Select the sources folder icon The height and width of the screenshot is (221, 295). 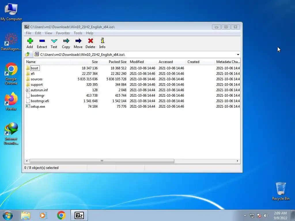pyautogui.click(x=28, y=79)
